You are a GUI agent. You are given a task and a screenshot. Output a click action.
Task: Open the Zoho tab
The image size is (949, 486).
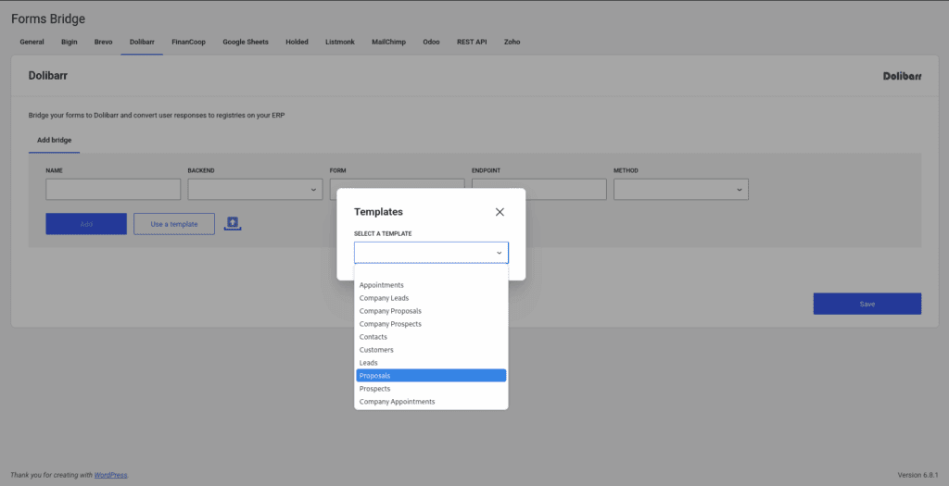point(512,42)
